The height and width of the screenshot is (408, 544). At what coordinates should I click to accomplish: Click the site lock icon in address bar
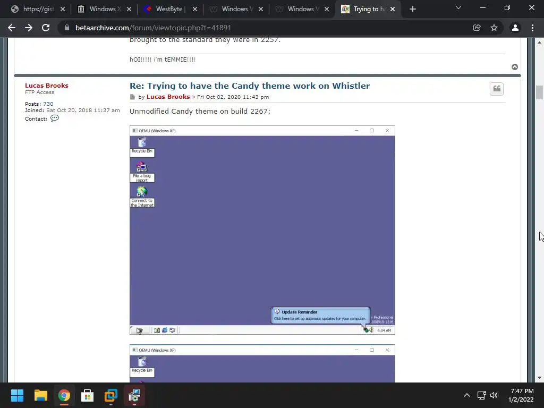[67, 28]
